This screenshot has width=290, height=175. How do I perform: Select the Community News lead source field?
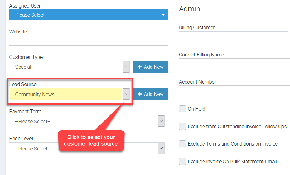66,94
